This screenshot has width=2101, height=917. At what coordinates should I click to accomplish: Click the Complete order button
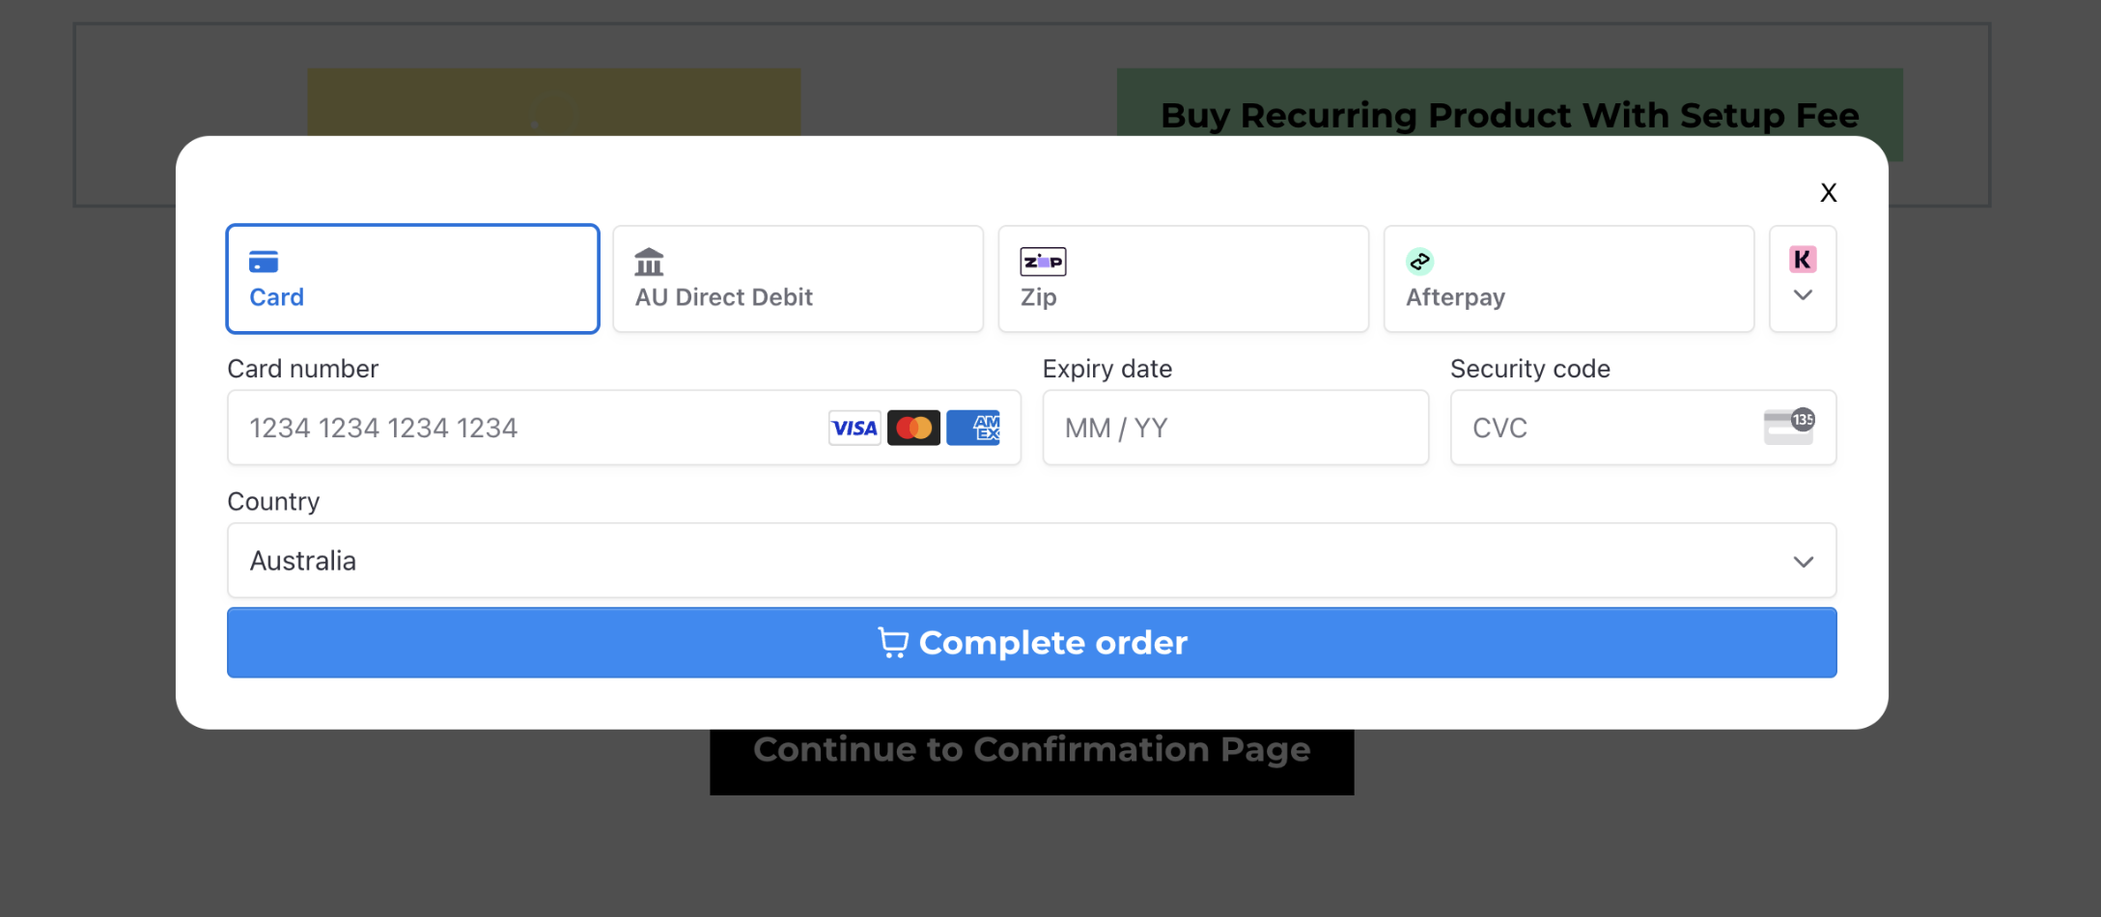(1031, 643)
